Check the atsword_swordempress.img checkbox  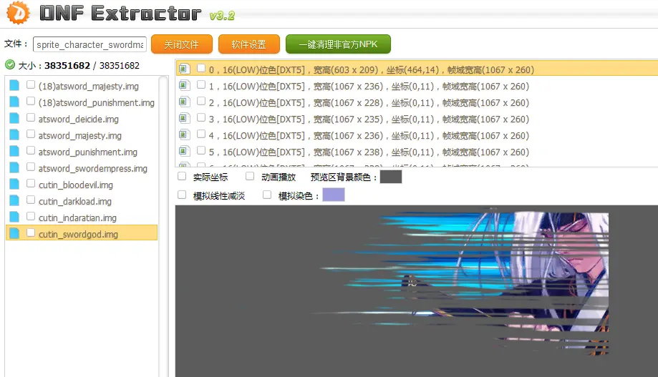31,167
